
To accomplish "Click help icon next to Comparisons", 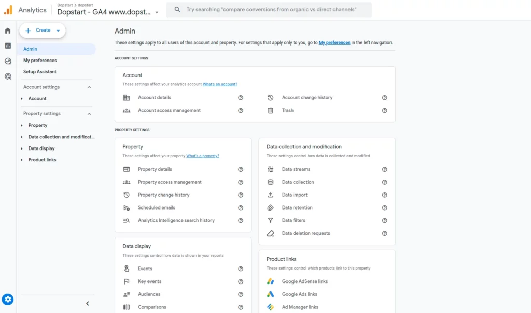I will [x=241, y=307].
